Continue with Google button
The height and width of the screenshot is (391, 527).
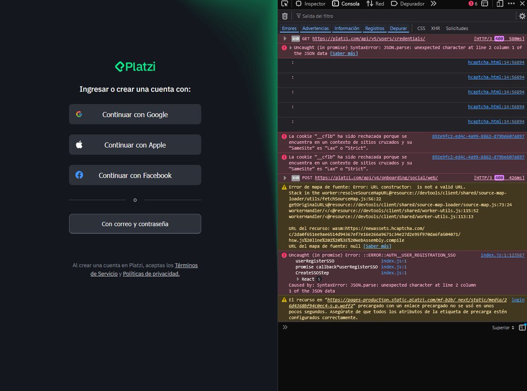click(x=135, y=114)
